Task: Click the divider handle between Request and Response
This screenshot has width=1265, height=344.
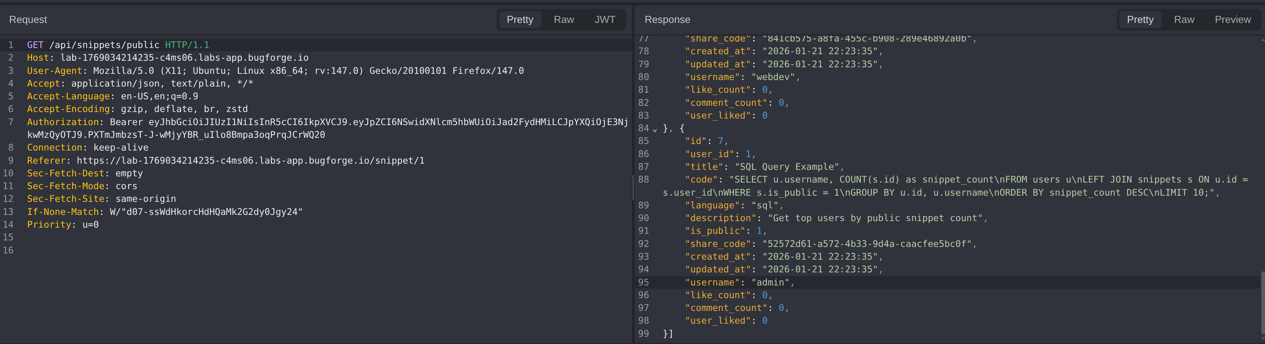Action: click(x=633, y=188)
